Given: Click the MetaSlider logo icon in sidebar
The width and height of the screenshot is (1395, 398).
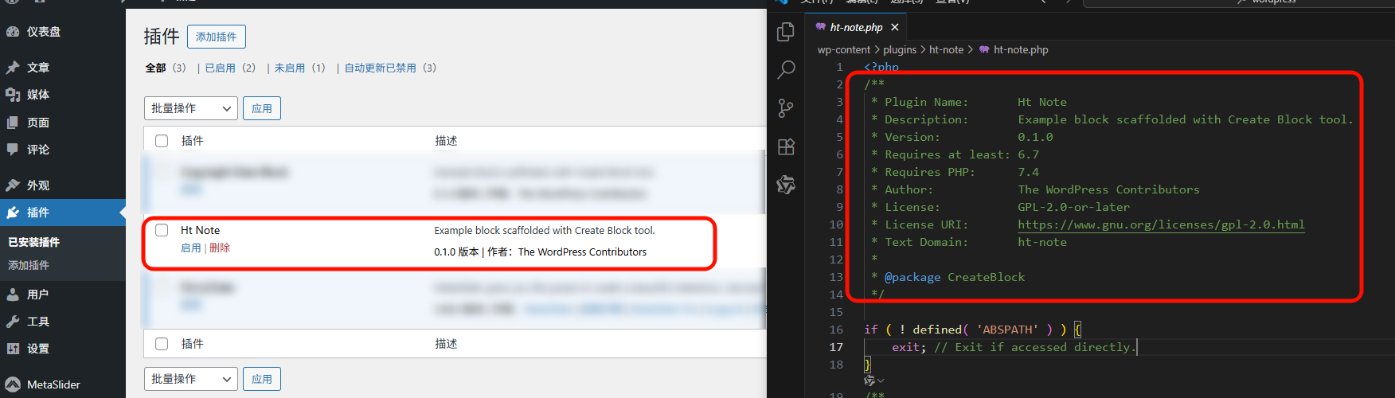Looking at the screenshot, I should pos(13,384).
